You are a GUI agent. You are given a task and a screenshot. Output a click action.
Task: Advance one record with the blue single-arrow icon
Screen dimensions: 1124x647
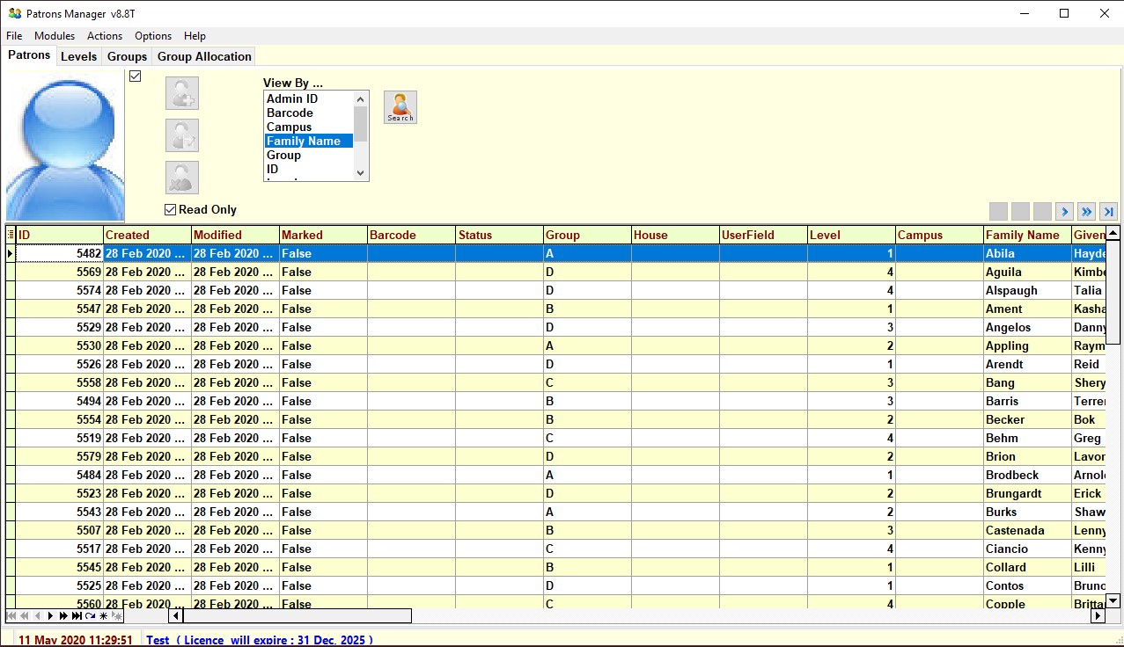coord(1065,211)
